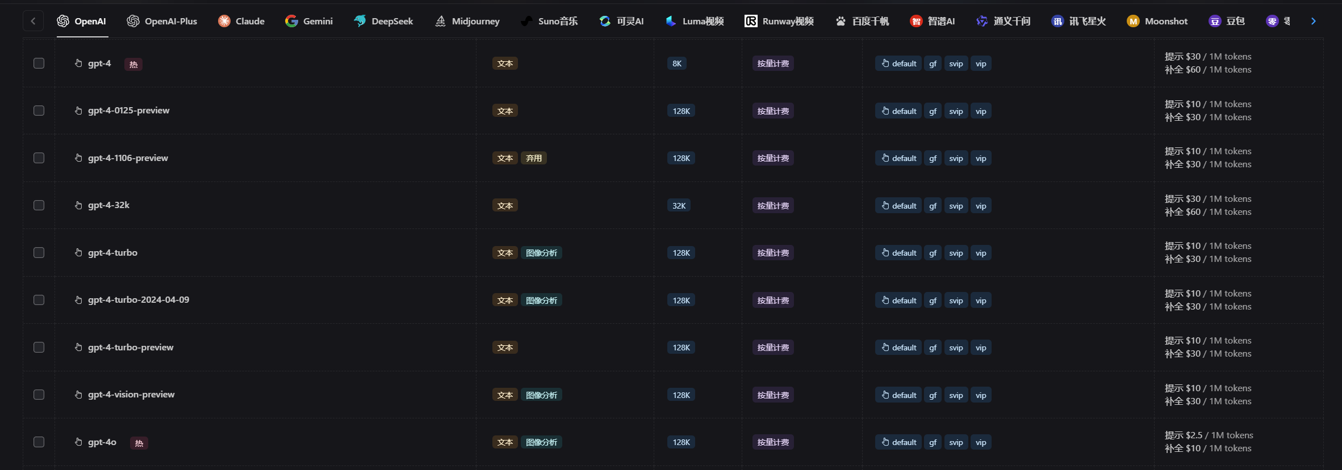This screenshot has height=470, width=1342.
Task: Open the Midjourney tab
Action: click(x=467, y=21)
